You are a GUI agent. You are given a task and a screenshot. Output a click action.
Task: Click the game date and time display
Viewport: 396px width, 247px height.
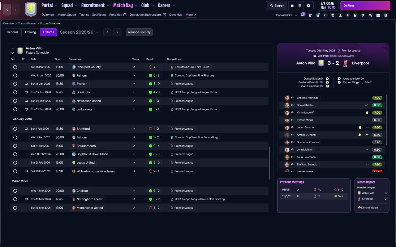pos(328,6)
